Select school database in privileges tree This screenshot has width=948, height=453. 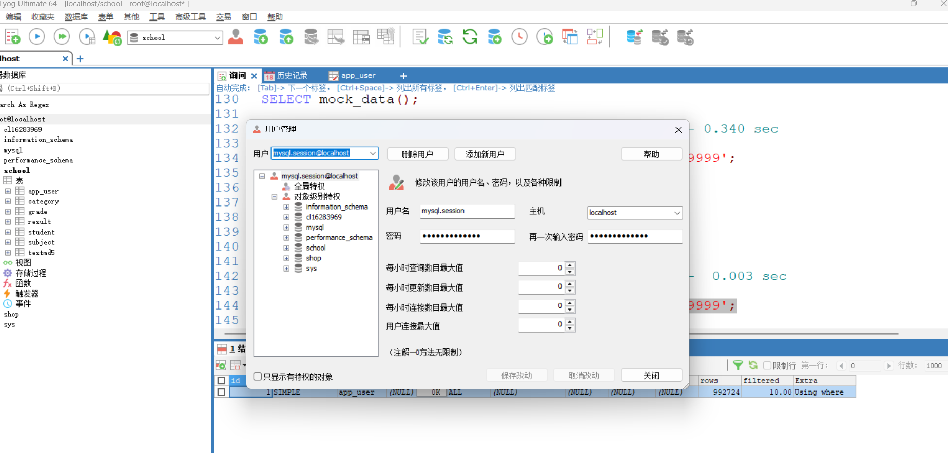(316, 248)
